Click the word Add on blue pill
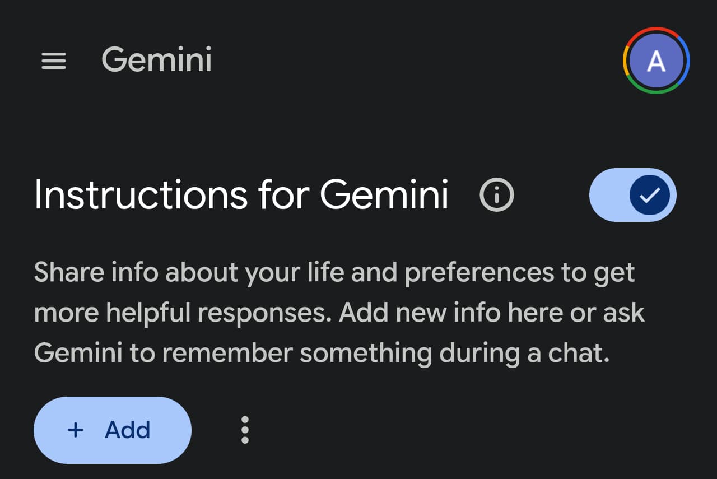Image resolution: width=717 pixels, height=479 pixels. click(128, 430)
